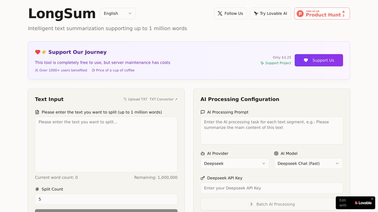Click the Support Project link
This screenshot has width=378, height=212.
(276, 63)
